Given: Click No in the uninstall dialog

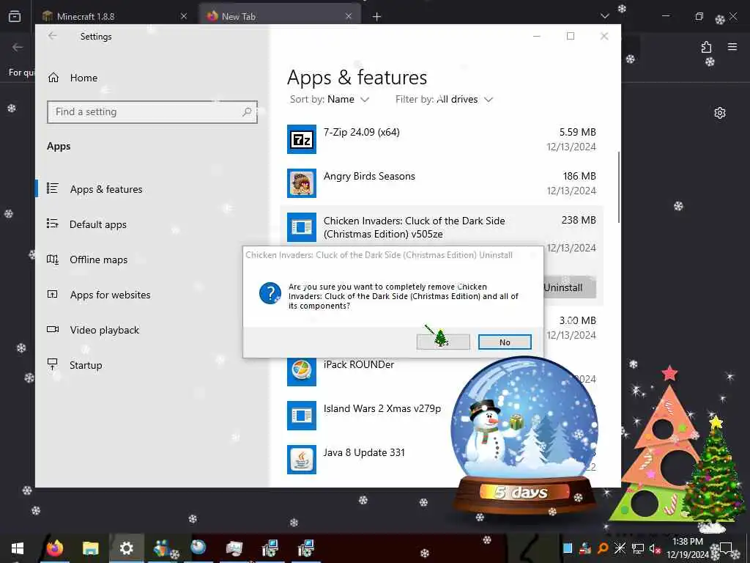Looking at the screenshot, I should (x=505, y=342).
